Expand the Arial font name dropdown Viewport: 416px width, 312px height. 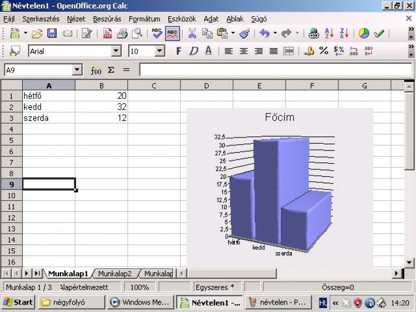coord(116,51)
